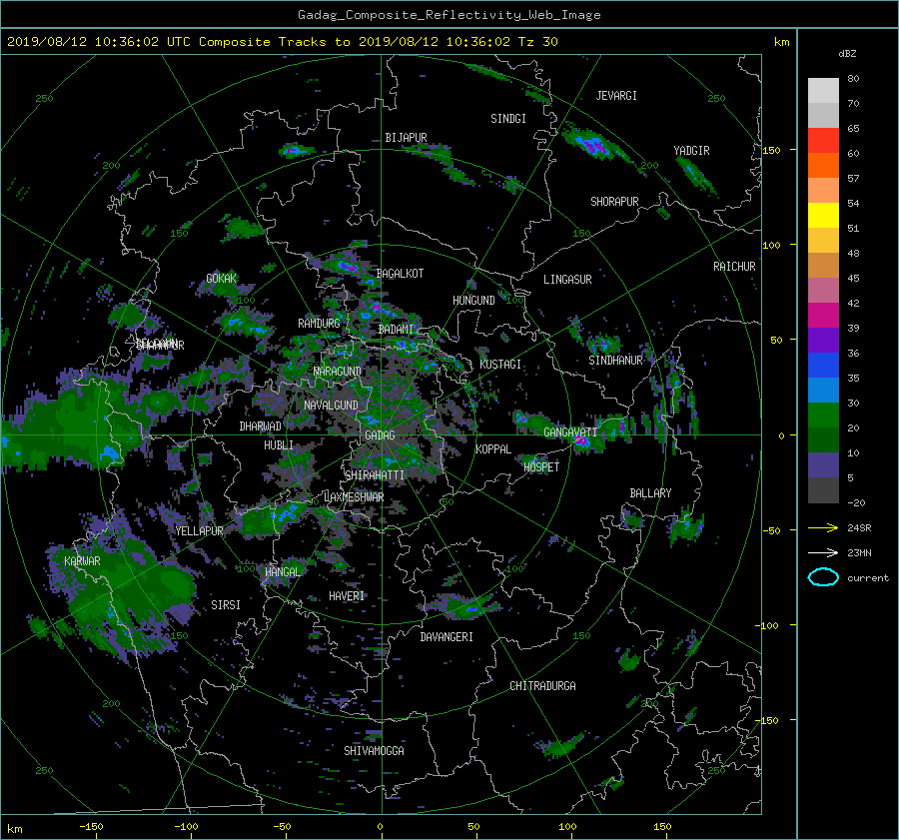The width and height of the screenshot is (899, 840).
Task: Click the HUNGUND city label
Action: click(x=473, y=300)
